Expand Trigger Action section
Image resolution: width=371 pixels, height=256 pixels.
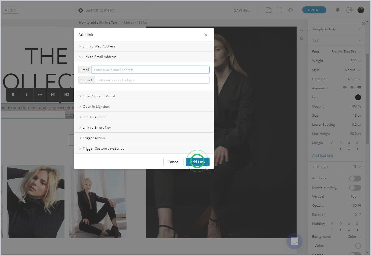[x=144, y=138]
